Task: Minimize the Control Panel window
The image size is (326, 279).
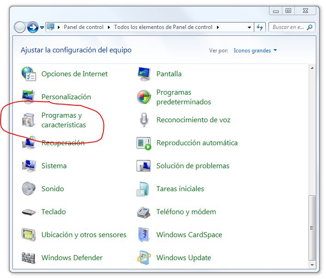Action: (276, 11)
